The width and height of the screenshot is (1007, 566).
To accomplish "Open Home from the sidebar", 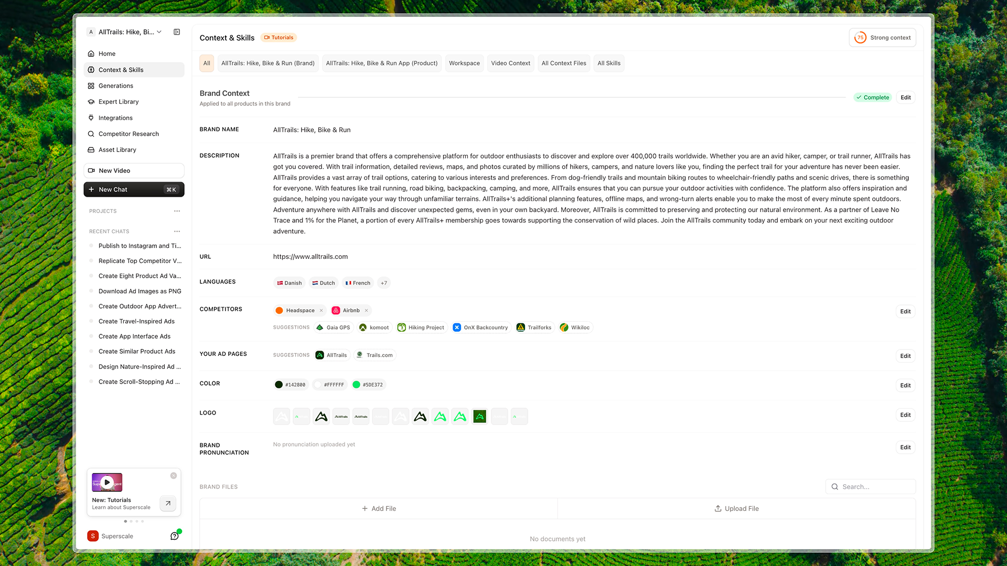I will coord(134,53).
